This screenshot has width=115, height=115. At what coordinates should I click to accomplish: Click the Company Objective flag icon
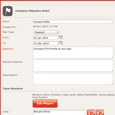click(7, 11)
